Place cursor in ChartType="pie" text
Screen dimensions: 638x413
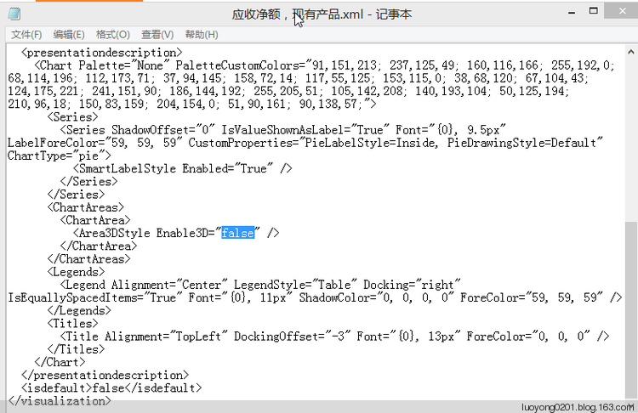[60, 156]
